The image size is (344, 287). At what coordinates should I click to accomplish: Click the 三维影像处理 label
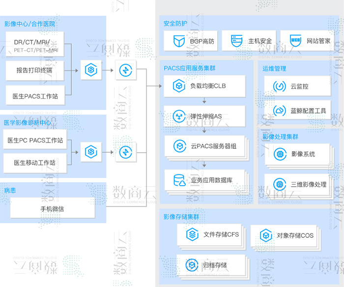point(309,184)
